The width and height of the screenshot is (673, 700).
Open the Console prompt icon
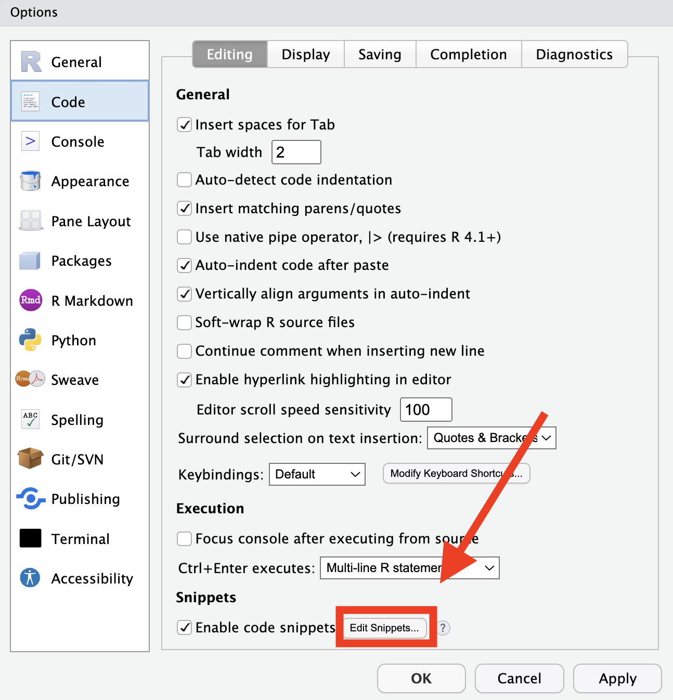pos(30,141)
